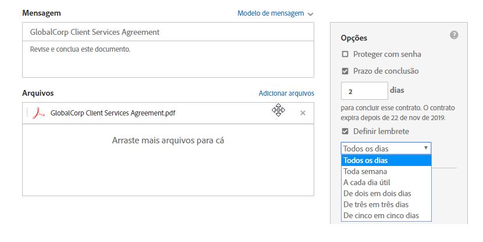
Task: Open the Modelo de mensagem link
Action: coord(271,13)
